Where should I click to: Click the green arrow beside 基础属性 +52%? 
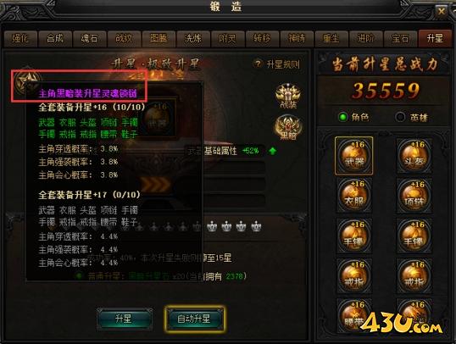pos(272,151)
